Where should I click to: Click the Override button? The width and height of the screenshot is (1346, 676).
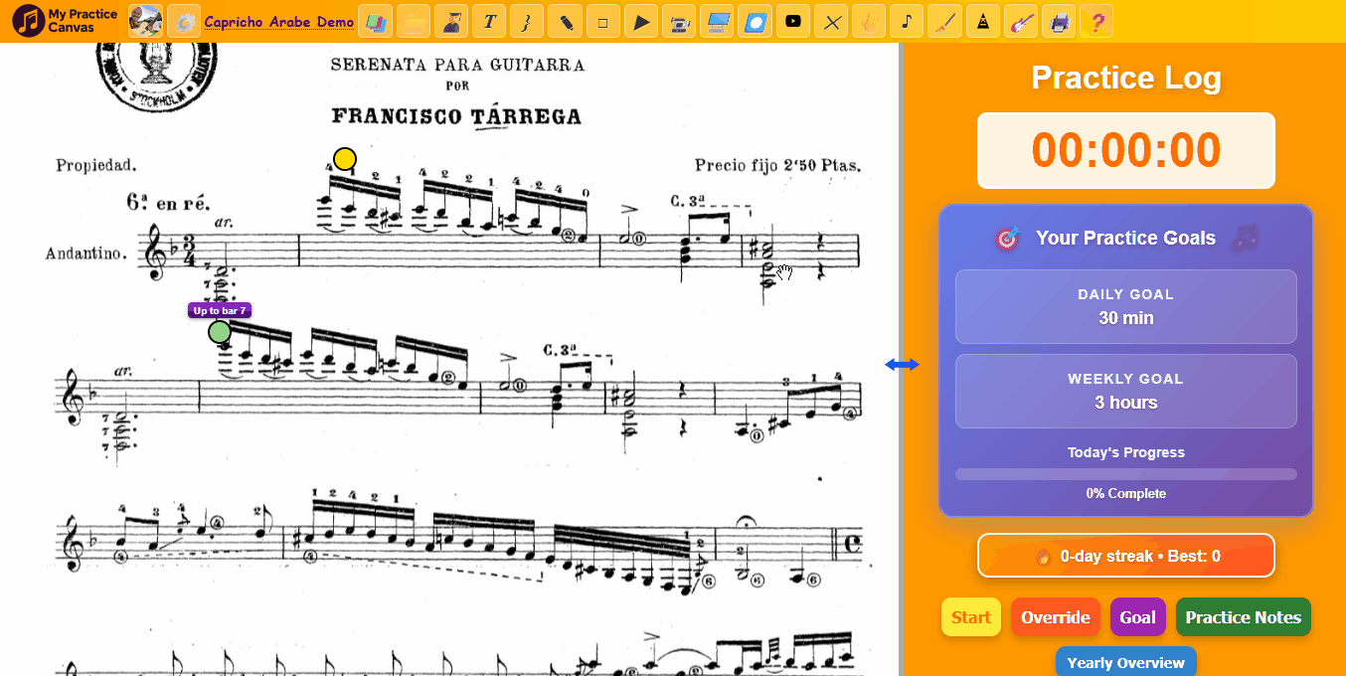tap(1056, 617)
